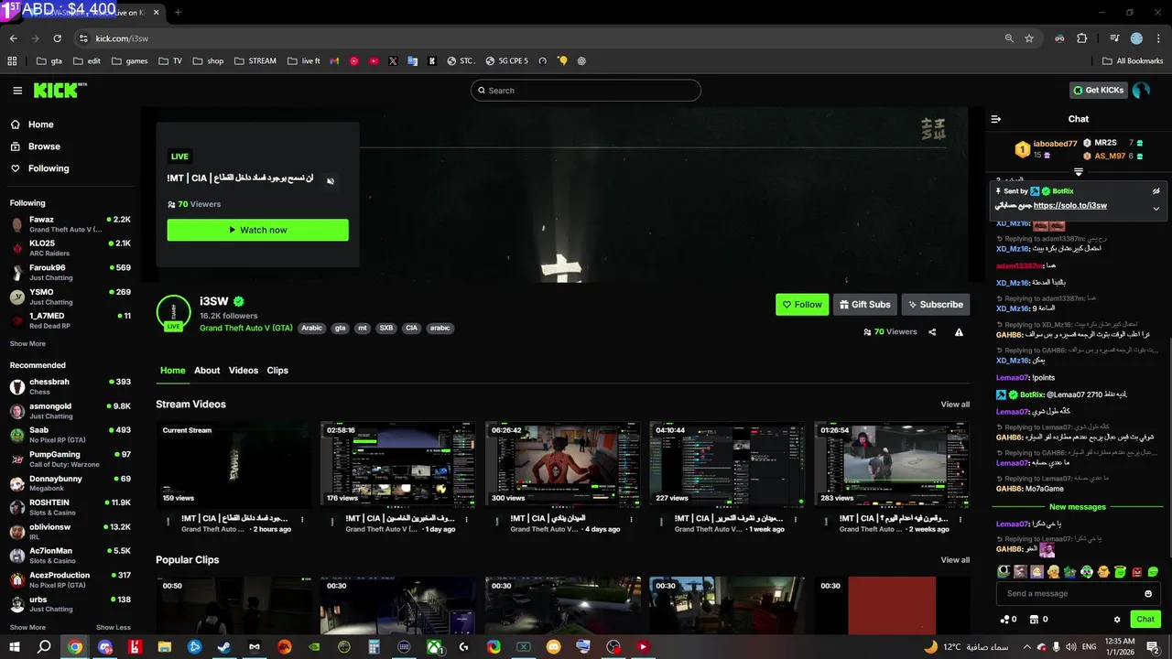1172x659 pixels.
Task: Send message with Chat button
Action: point(1145,620)
